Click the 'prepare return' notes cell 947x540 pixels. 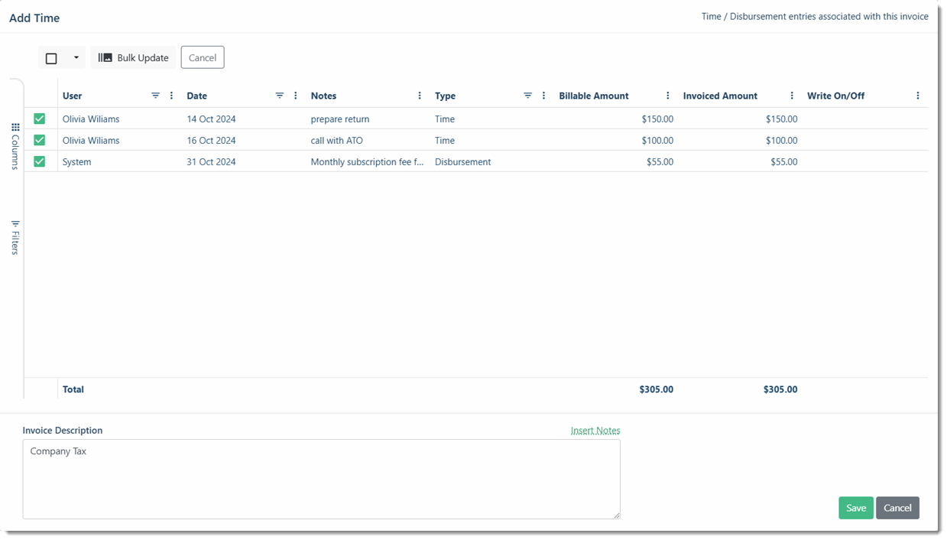340,119
